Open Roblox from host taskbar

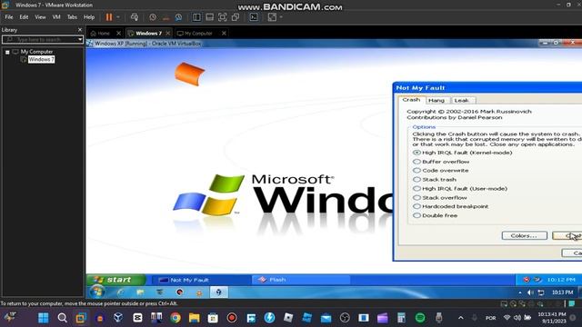[288, 318]
